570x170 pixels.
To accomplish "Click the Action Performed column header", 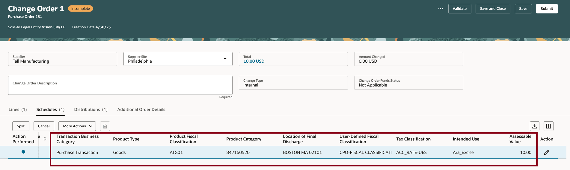I will (x=23, y=139).
